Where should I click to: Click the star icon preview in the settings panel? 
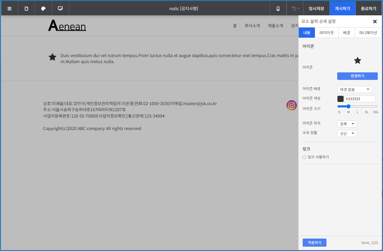357,60
